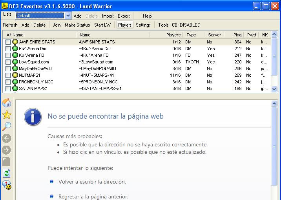
Task: Click the green status ball of Ku^ Arena Dm
Action: point(15,49)
